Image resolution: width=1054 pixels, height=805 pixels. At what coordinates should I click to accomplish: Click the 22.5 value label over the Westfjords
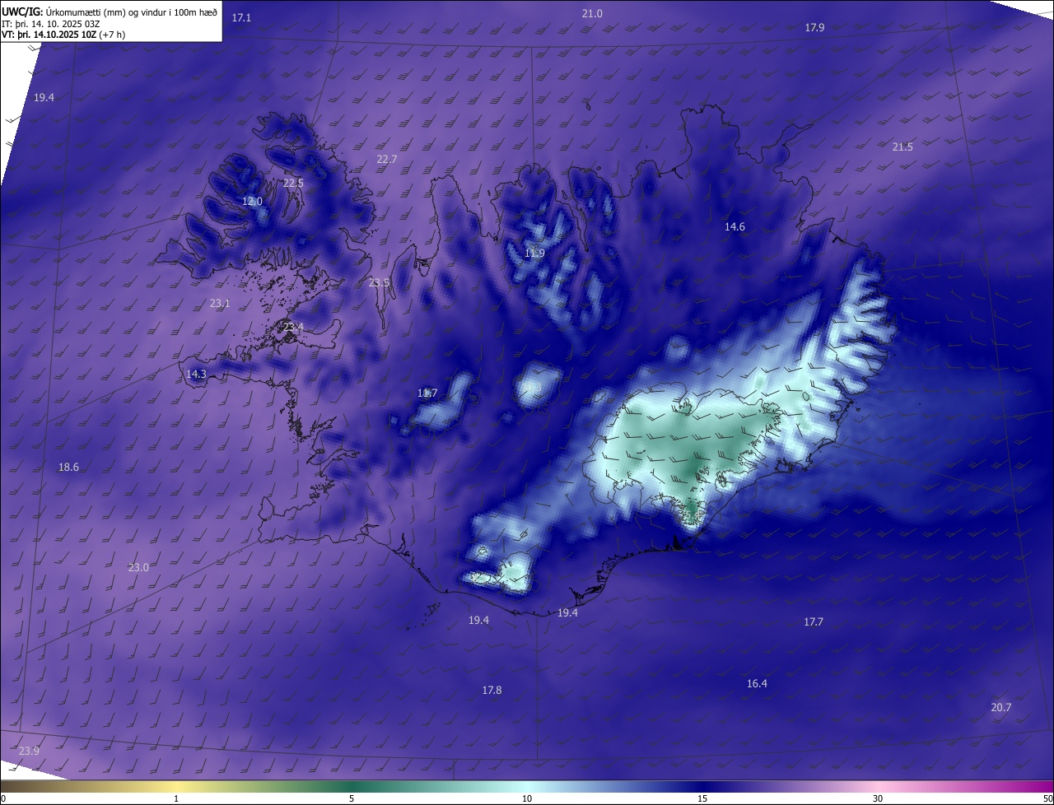[293, 183]
